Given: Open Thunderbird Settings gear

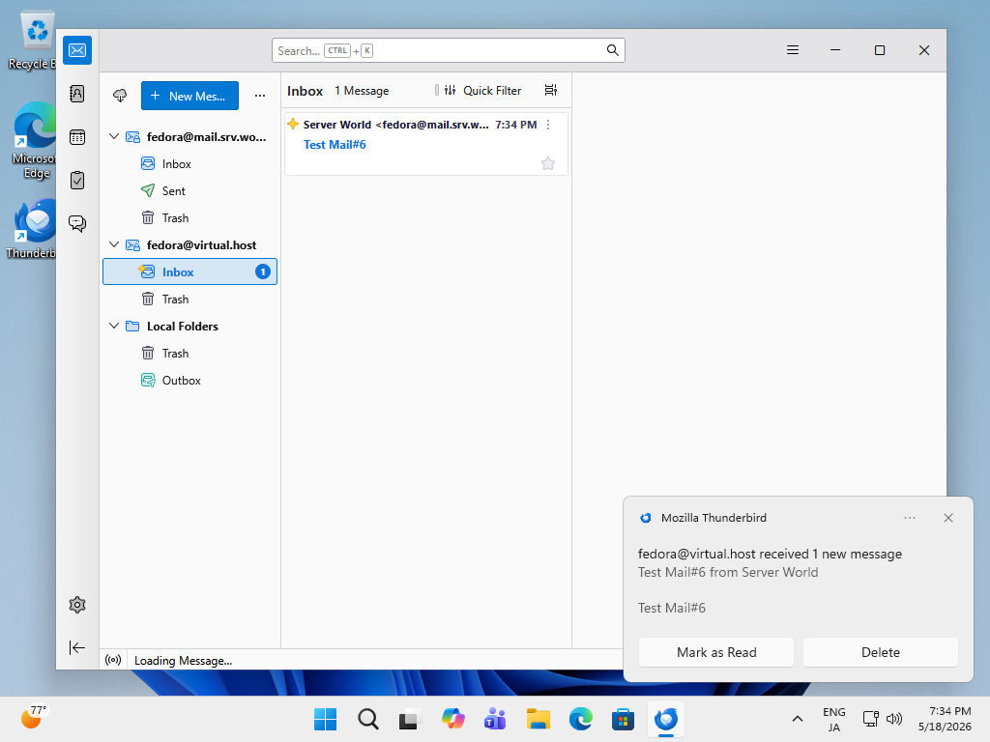Looking at the screenshot, I should click(77, 605).
